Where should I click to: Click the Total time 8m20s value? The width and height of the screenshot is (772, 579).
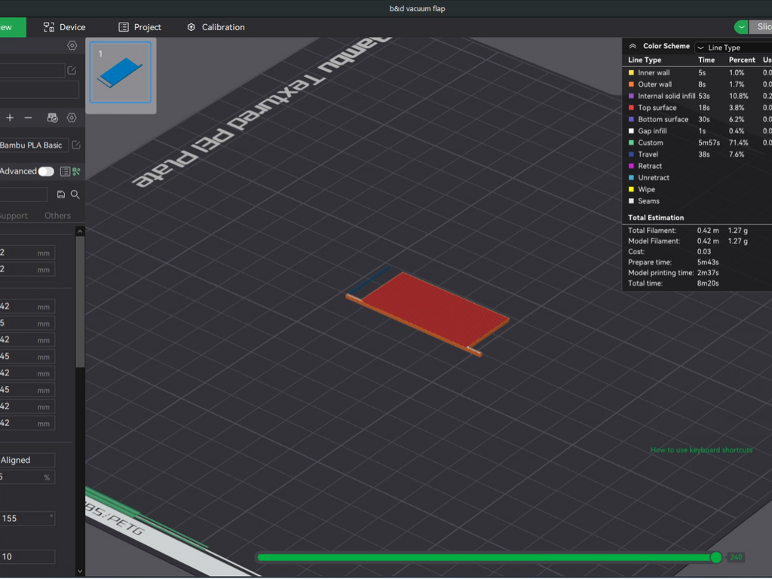pyautogui.click(x=707, y=283)
